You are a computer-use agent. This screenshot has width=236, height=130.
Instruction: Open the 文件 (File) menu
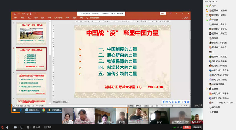click(15, 18)
